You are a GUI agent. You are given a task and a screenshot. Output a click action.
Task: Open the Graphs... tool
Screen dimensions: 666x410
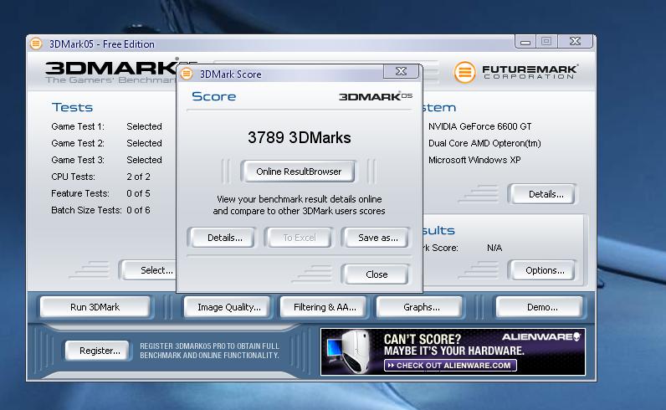click(x=420, y=307)
